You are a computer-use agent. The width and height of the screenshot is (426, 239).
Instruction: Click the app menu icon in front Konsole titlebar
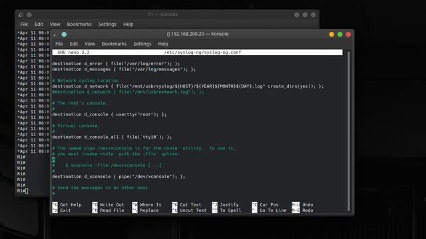click(x=55, y=35)
